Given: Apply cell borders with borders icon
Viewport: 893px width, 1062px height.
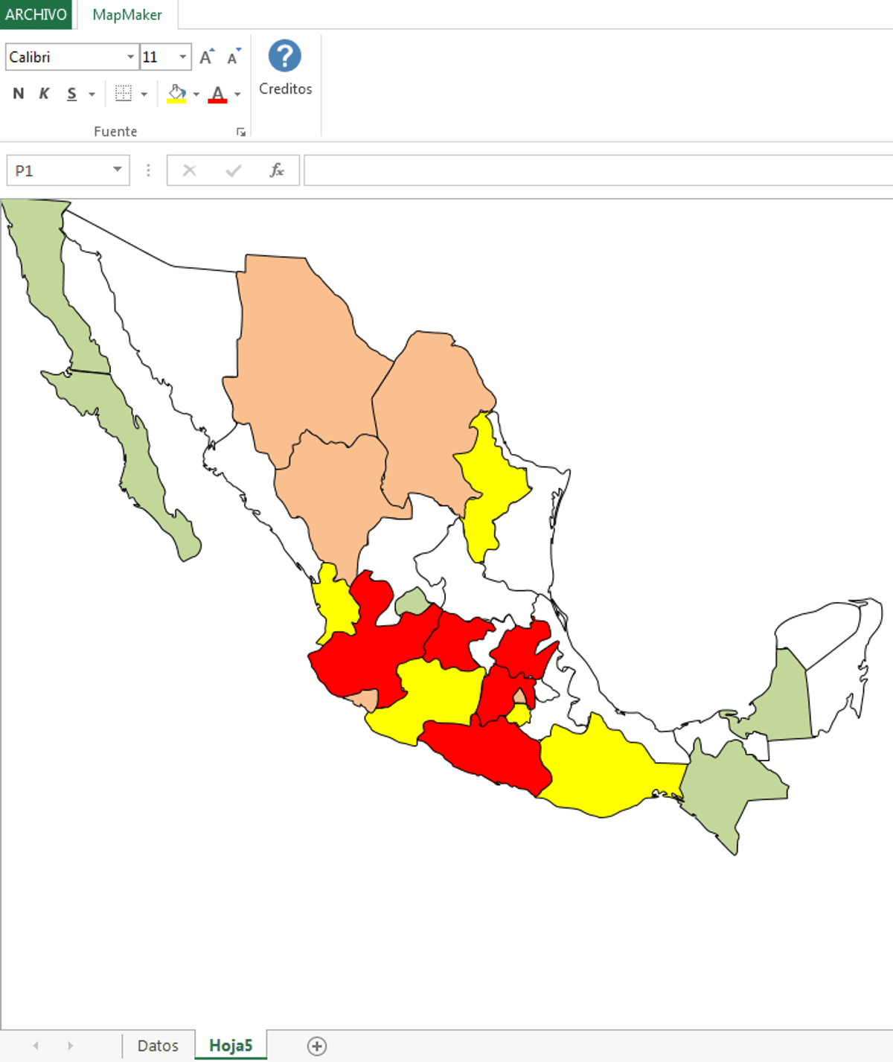Looking at the screenshot, I should coord(124,94).
